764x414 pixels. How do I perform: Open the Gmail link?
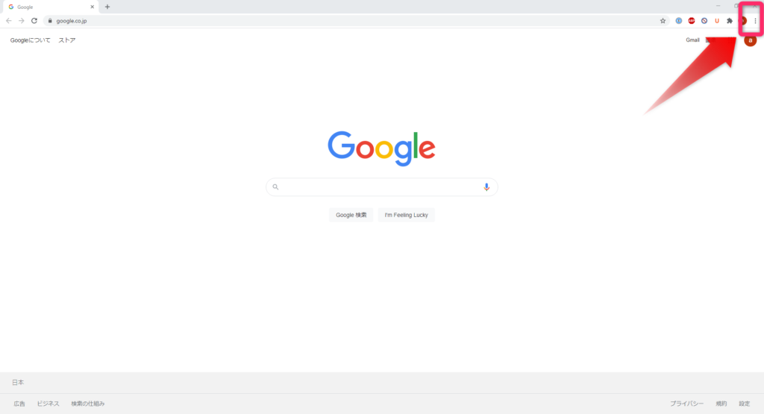click(x=692, y=40)
